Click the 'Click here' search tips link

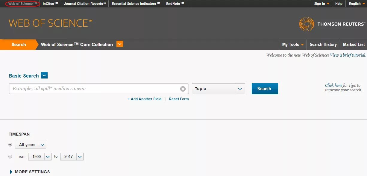(x=333, y=85)
